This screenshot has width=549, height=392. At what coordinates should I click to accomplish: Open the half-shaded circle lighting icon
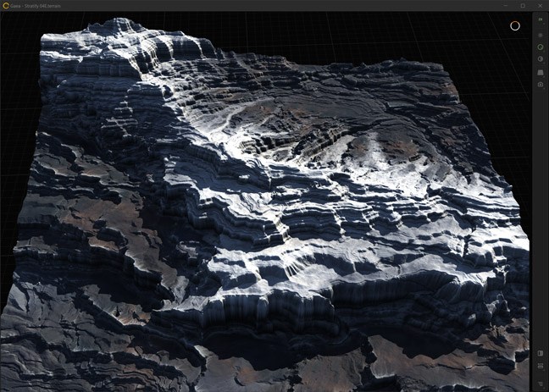[541, 59]
